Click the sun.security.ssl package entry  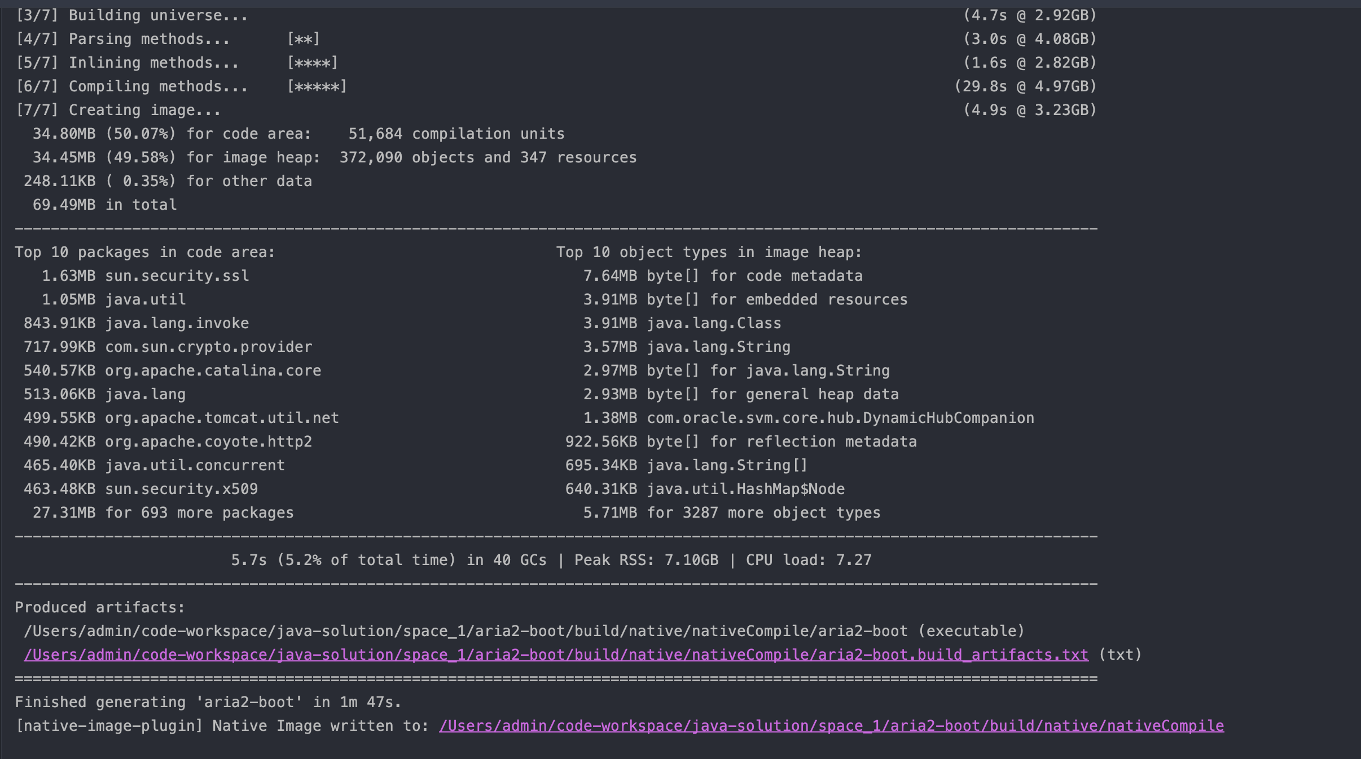pyautogui.click(x=177, y=276)
